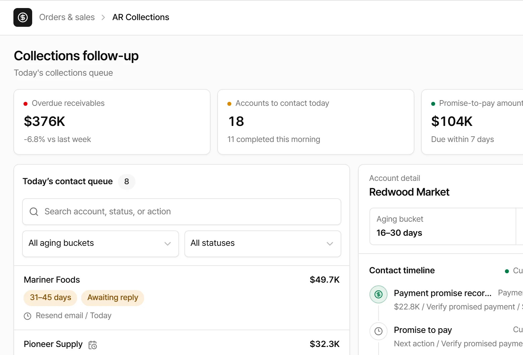523x355 pixels.
Task: Open the All statuses dropdown
Action: 263,244
